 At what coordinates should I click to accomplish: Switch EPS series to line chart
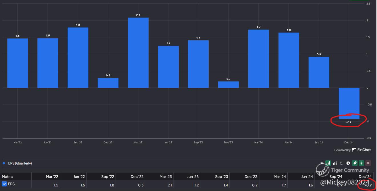coord(322,163)
